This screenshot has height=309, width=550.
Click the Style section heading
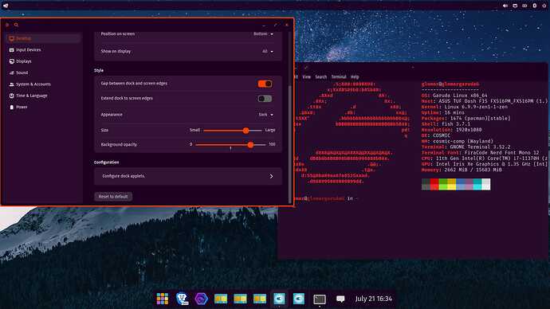(x=99, y=70)
